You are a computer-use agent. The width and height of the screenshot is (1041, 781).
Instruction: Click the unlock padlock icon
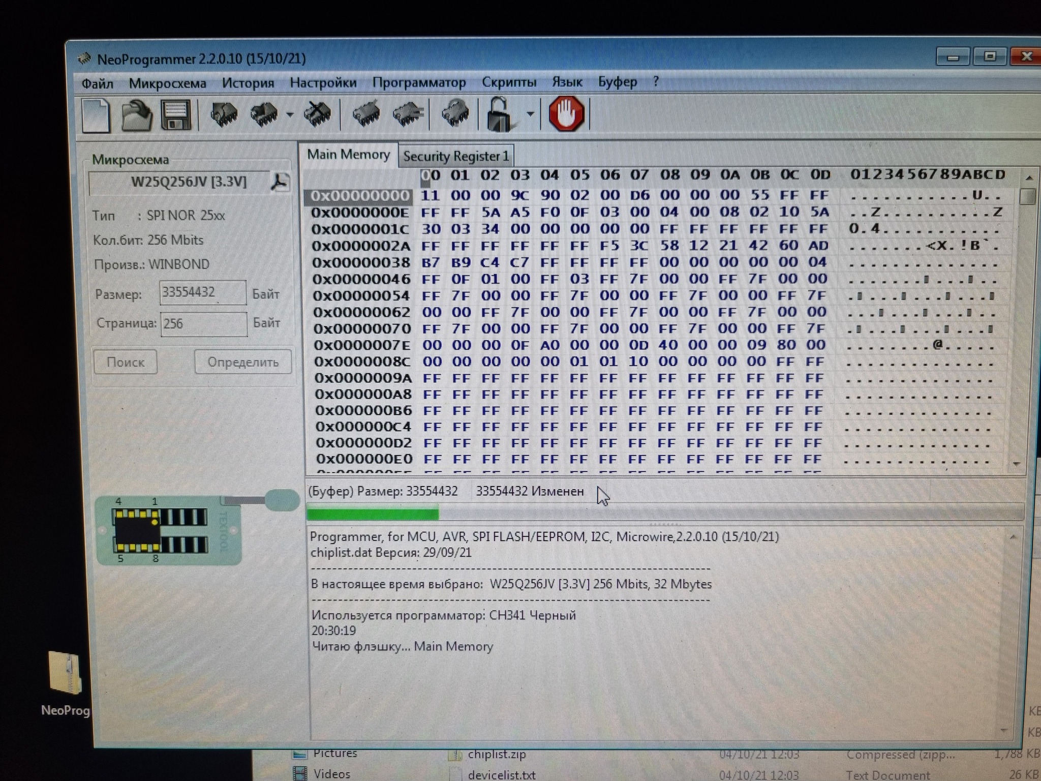coord(499,114)
